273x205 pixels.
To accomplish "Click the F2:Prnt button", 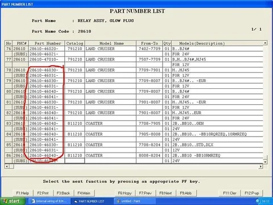I will [43, 193].
